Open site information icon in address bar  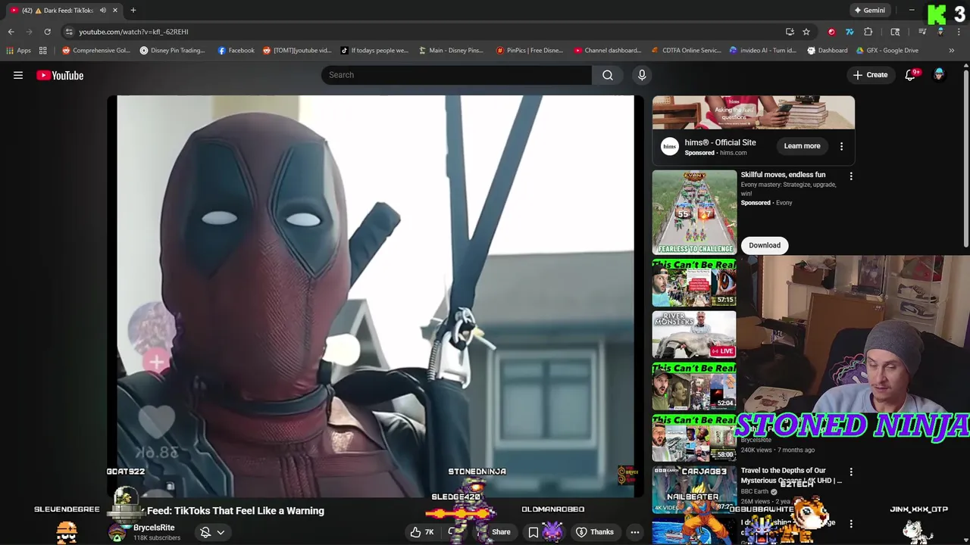(x=69, y=32)
